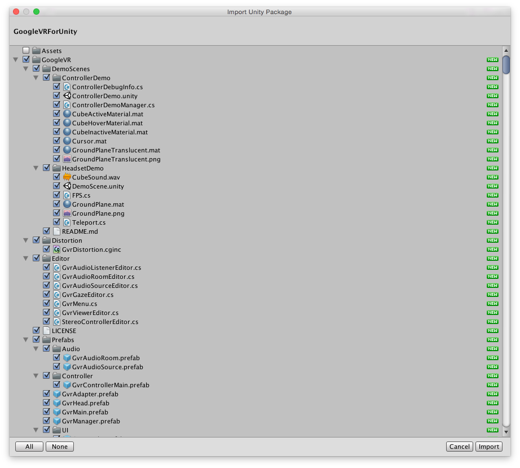Click the prefab cube icon for GvrAudioRoom.prefab

coord(67,358)
